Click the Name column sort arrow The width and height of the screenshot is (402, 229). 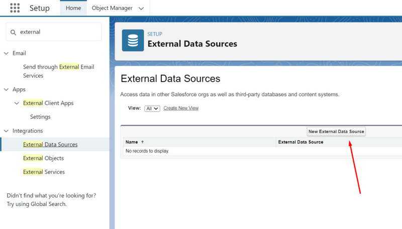point(143,142)
